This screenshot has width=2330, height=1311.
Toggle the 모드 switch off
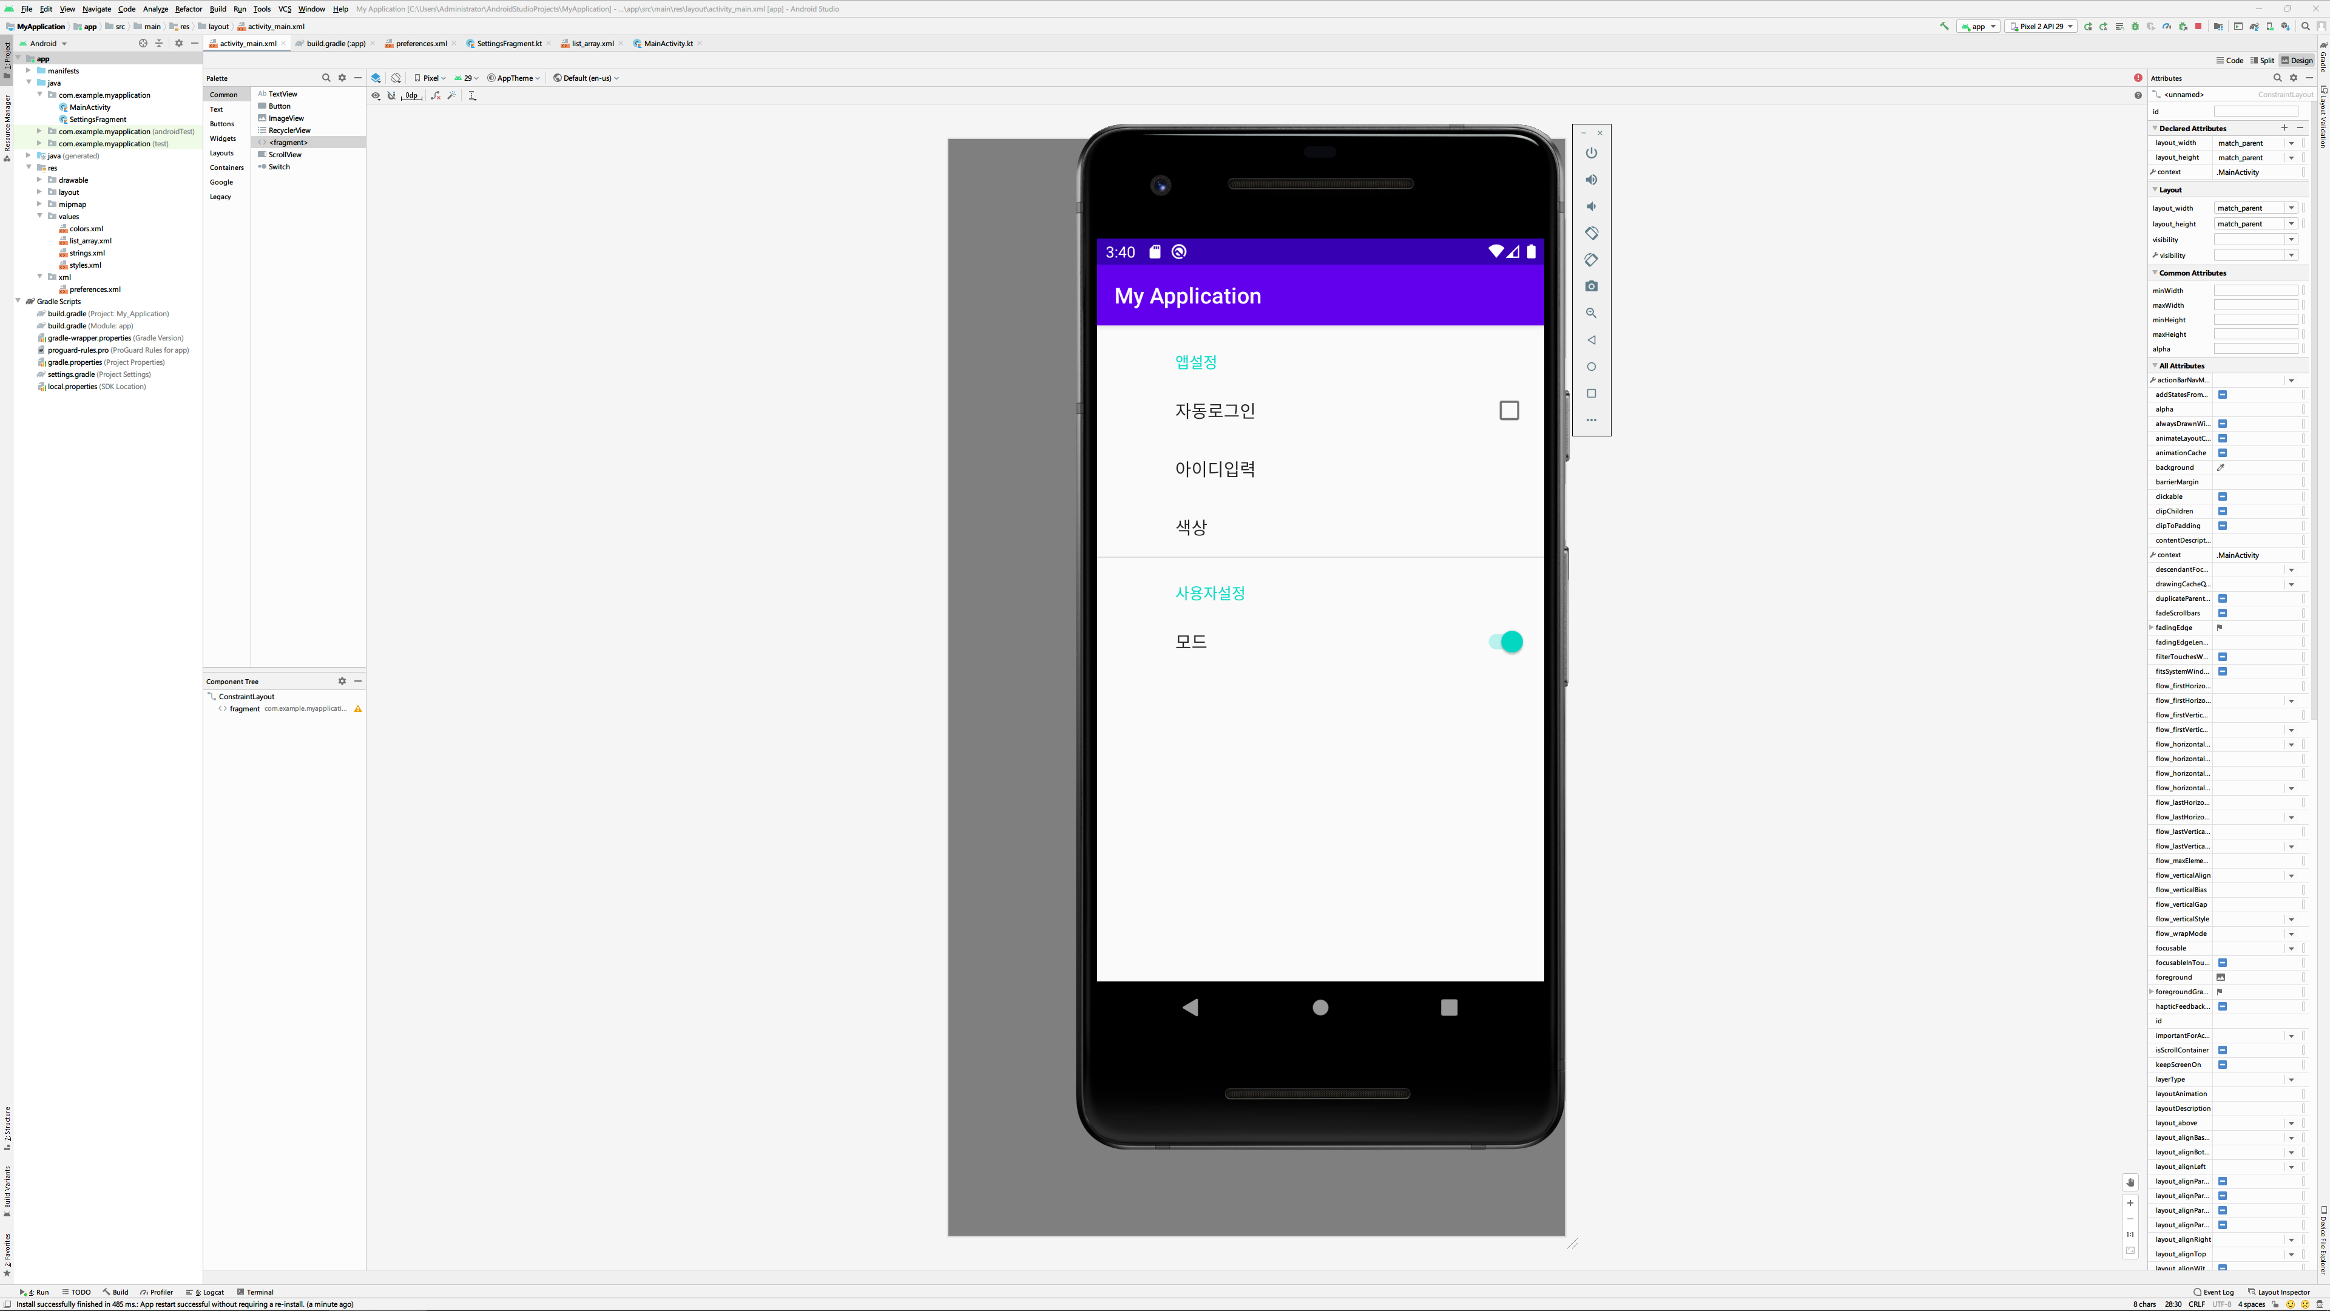tap(1506, 642)
